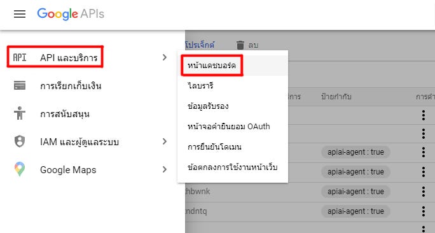
Task: Click apiai-agent label in hbwnk row
Action: click(x=356, y=192)
